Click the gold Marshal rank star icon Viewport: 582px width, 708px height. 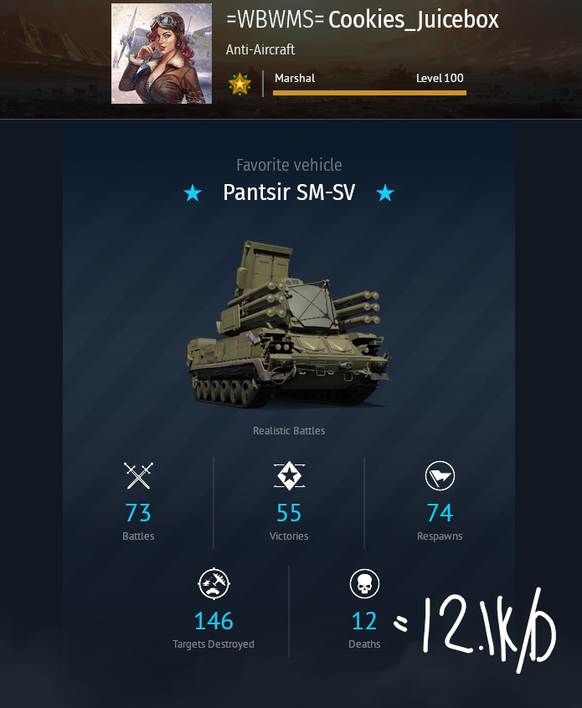[239, 84]
